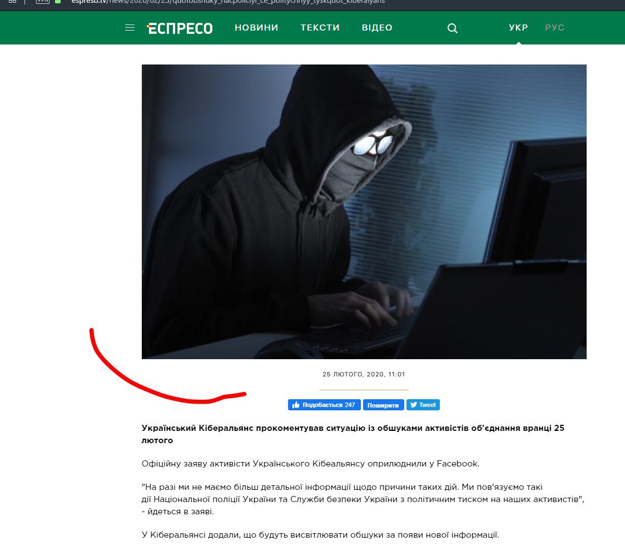Click the Twitter bird Tweet button
This screenshot has width=625, height=551.
click(423, 405)
